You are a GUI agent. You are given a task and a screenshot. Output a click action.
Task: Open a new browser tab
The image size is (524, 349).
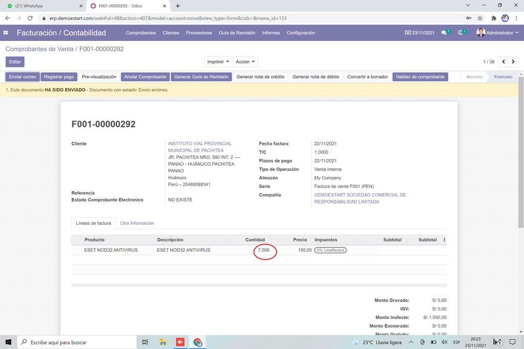178,6
